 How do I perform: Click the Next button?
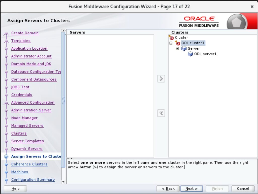(191, 188)
